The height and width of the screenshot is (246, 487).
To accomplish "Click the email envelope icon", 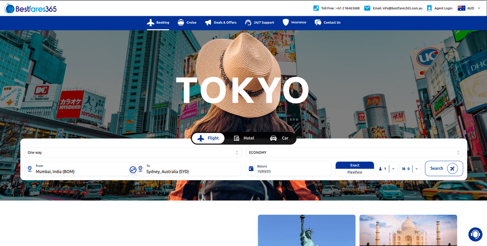I will [x=367, y=8].
